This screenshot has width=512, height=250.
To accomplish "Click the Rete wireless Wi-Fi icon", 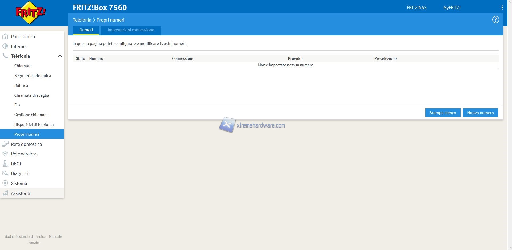I will coord(5,154).
